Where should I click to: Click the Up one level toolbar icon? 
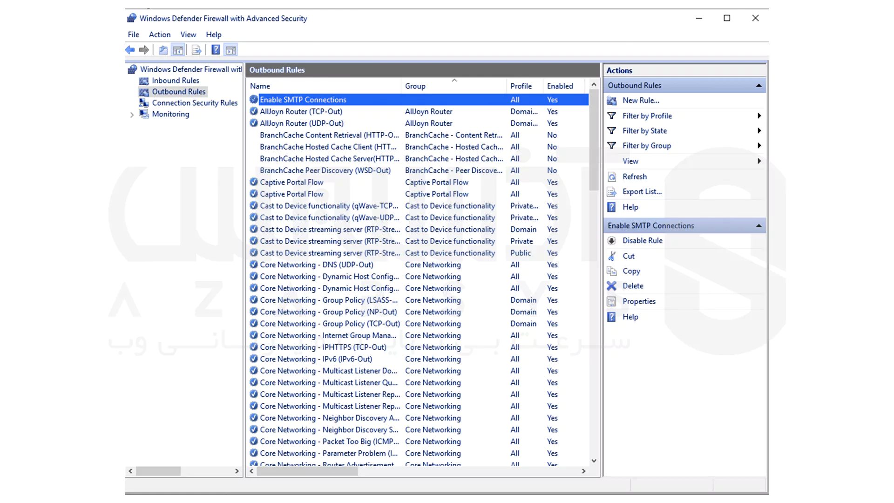[163, 50]
